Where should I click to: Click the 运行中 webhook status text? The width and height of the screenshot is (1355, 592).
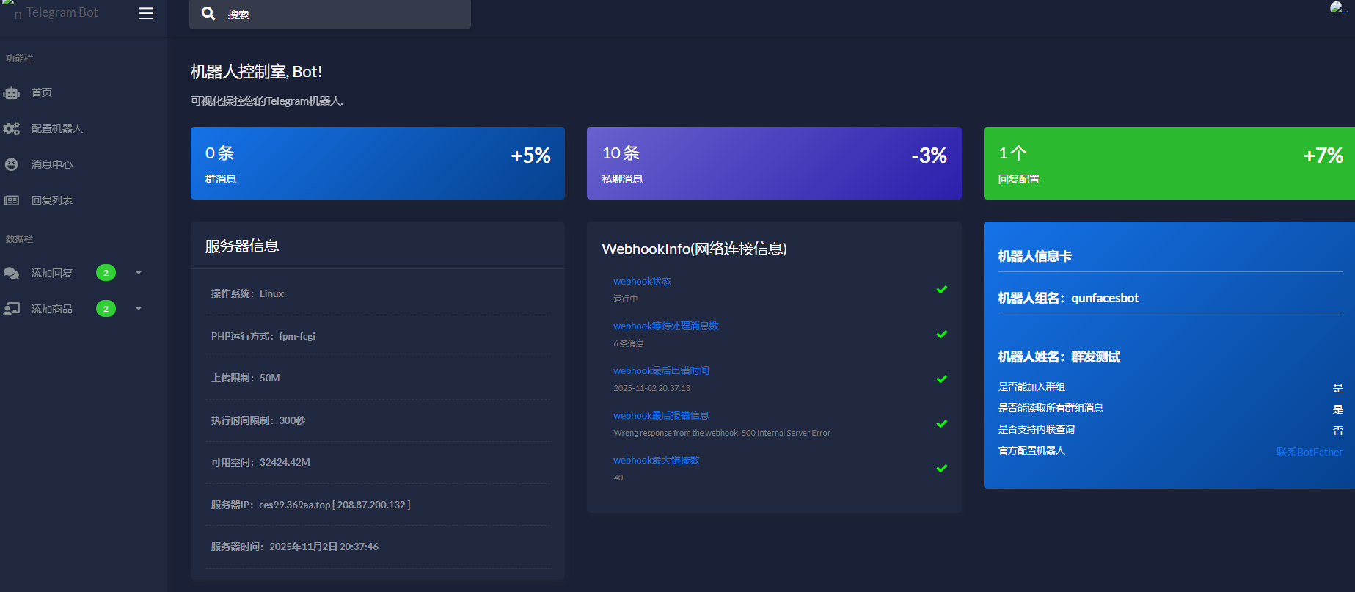coord(626,299)
